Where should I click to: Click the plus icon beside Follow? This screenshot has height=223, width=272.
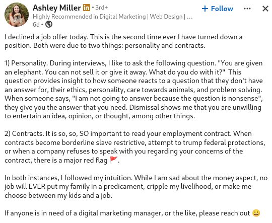pyautogui.click(x=205, y=9)
